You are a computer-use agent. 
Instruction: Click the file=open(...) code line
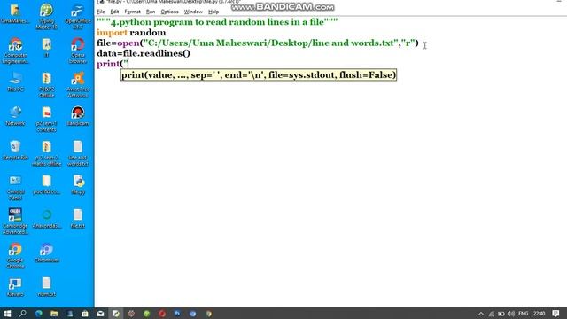(x=258, y=43)
